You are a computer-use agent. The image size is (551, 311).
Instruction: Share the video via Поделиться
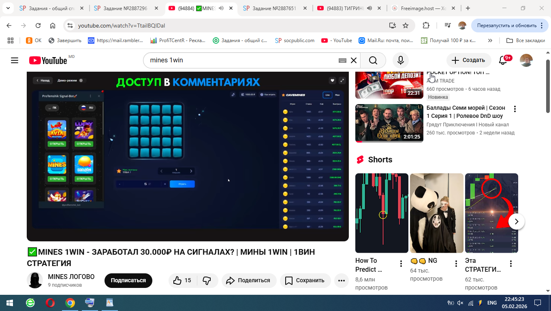(x=249, y=280)
